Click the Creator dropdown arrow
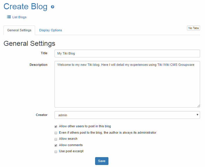This screenshot has width=205, height=167. click(197, 115)
